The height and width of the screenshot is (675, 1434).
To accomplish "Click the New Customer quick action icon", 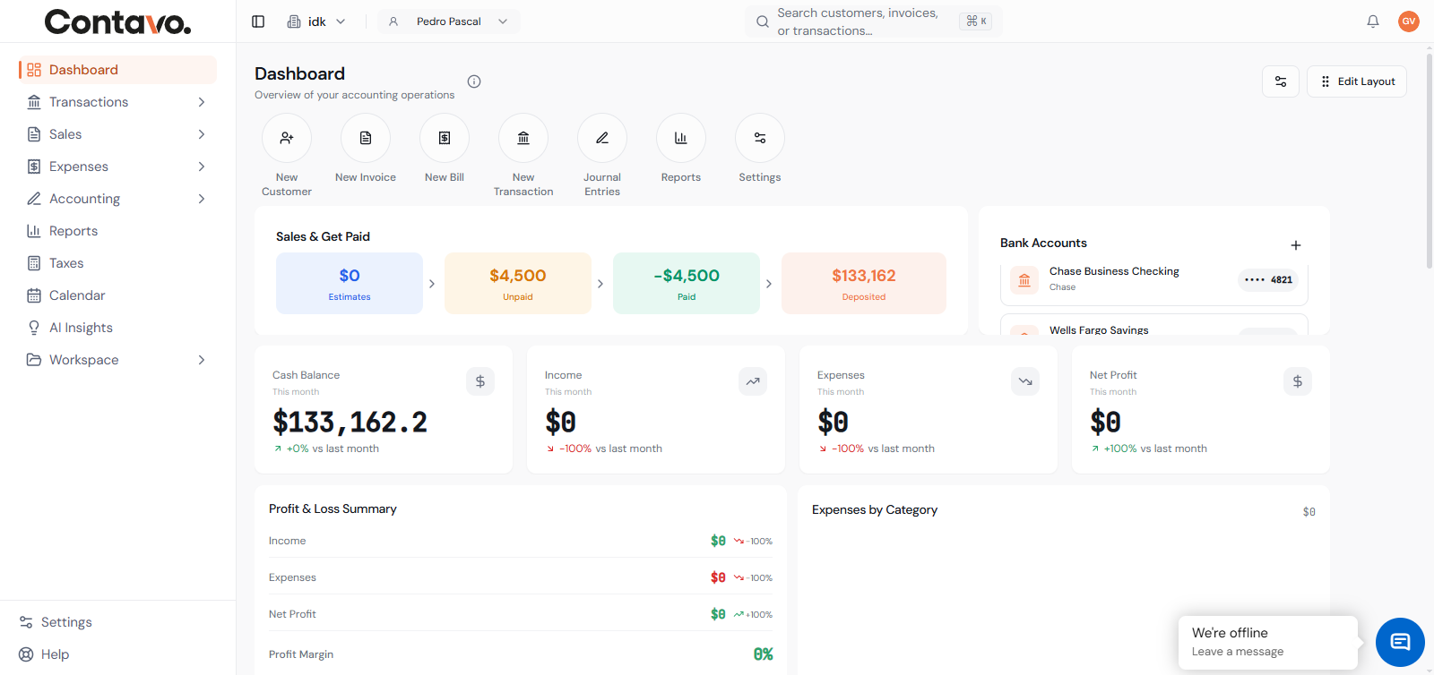I will point(287,138).
